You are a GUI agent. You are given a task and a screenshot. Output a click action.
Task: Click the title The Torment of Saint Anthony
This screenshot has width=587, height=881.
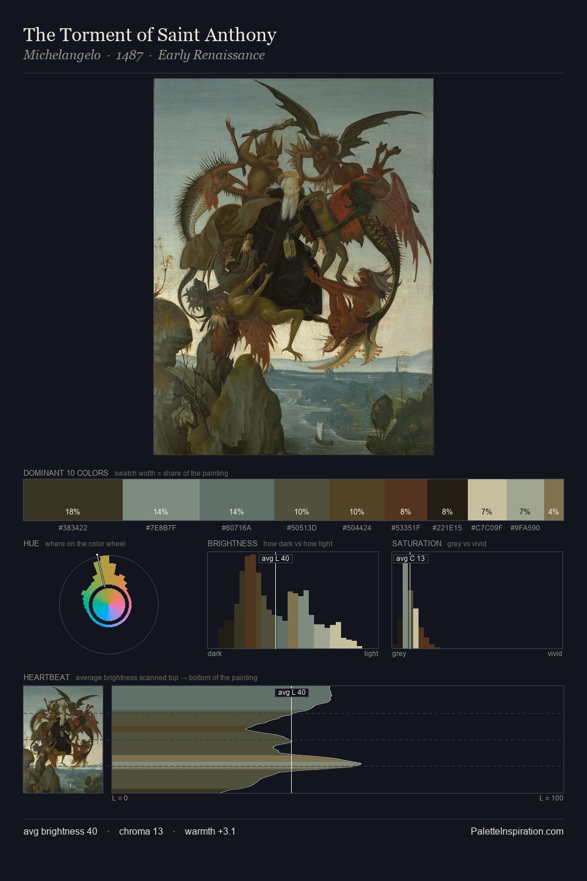pos(150,35)
